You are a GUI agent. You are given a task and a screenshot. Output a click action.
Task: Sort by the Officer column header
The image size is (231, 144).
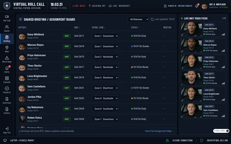23,28
